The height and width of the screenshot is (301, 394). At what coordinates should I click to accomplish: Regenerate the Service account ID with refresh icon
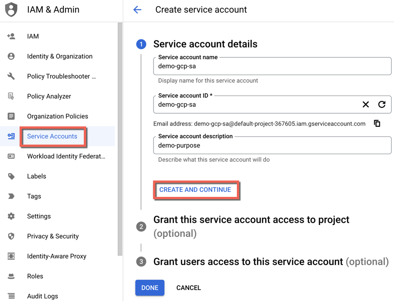click(382, 104)
